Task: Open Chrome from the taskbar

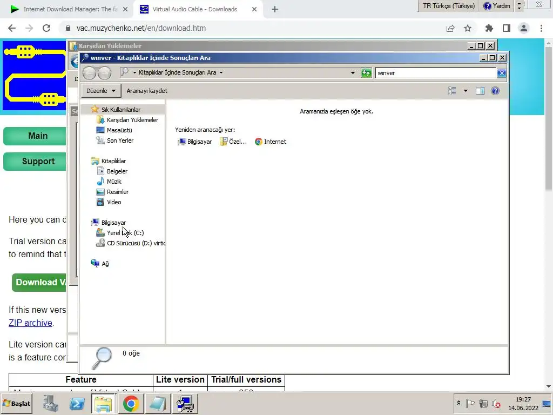Action: (131, 404)
